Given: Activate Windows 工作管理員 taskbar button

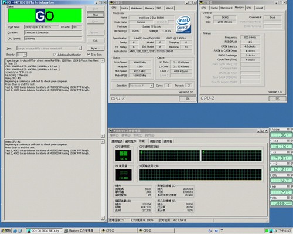Looking at the screenshot, I should 81,230.
